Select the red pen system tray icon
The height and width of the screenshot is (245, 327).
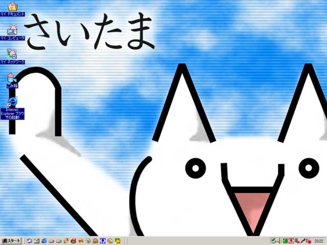[x=303, y=240]
